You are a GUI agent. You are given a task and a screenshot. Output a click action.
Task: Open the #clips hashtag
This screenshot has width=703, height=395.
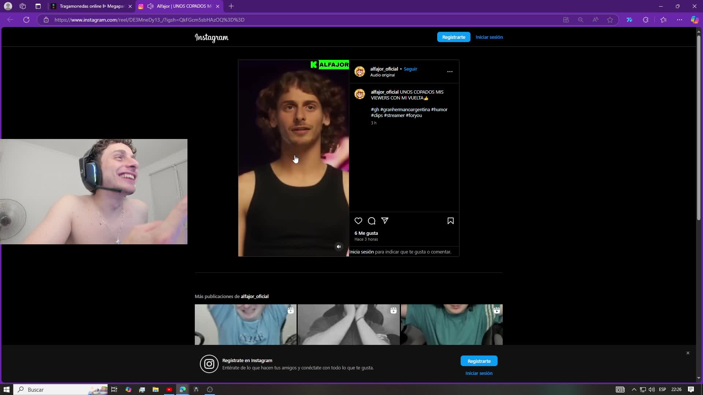(x=377, y=115)
